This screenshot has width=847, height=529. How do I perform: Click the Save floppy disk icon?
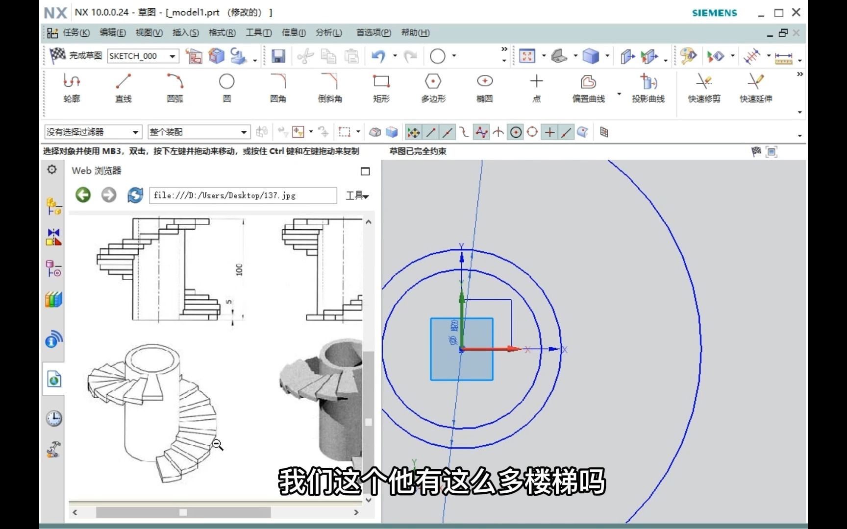pyautogui.click(x=278, y=56)
